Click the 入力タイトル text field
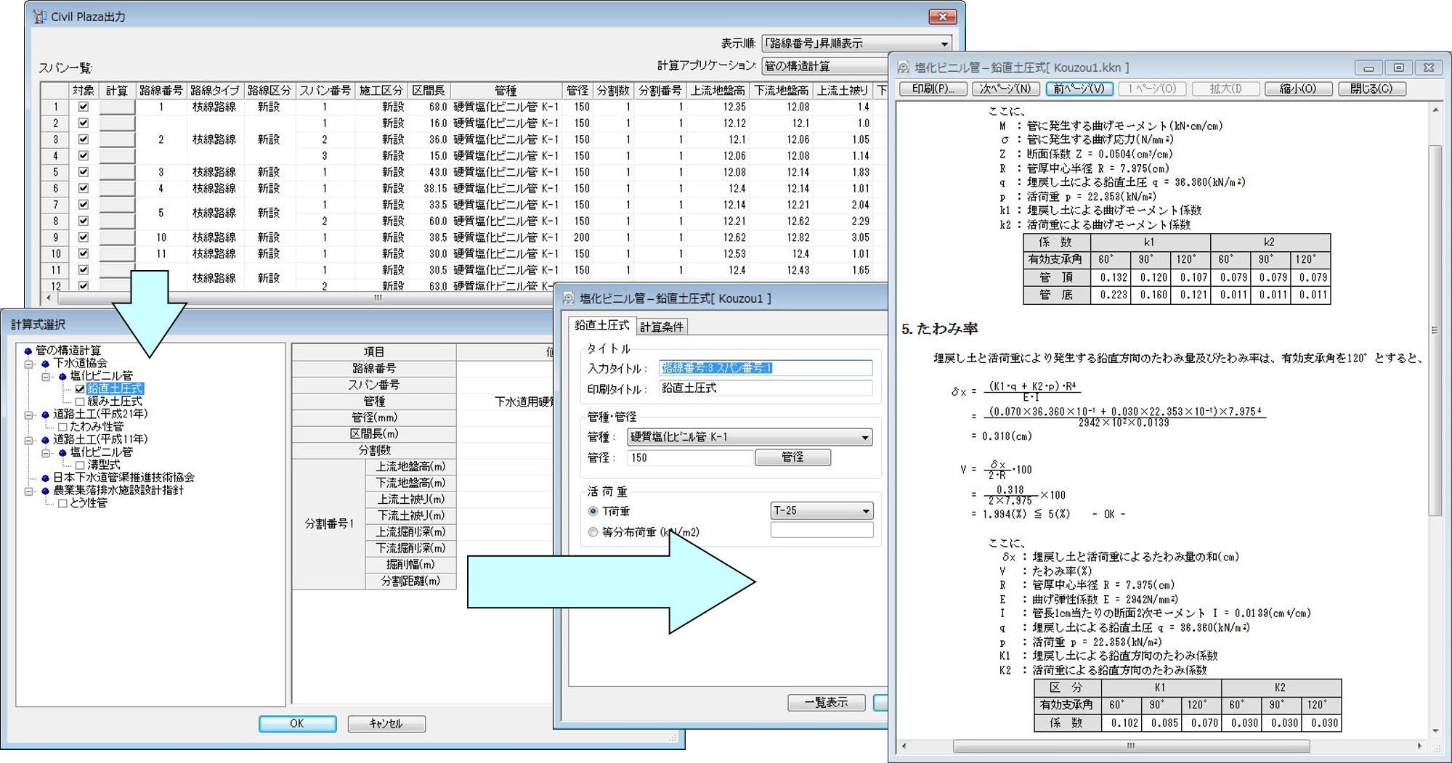The image size is (1452, 763). pos(765,368)
